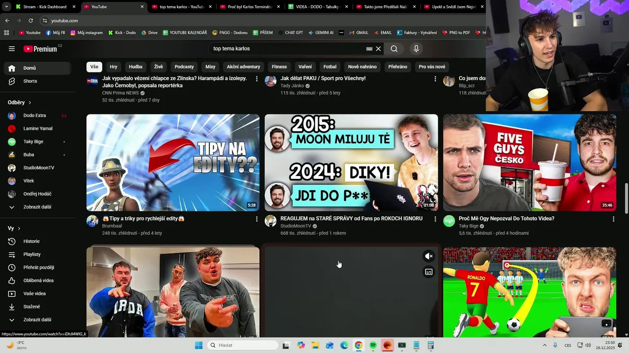Toggle subtitles on the inline preview
Viewport: 629px width, 353px height.
pyautogui.click(x=429, y=272)
